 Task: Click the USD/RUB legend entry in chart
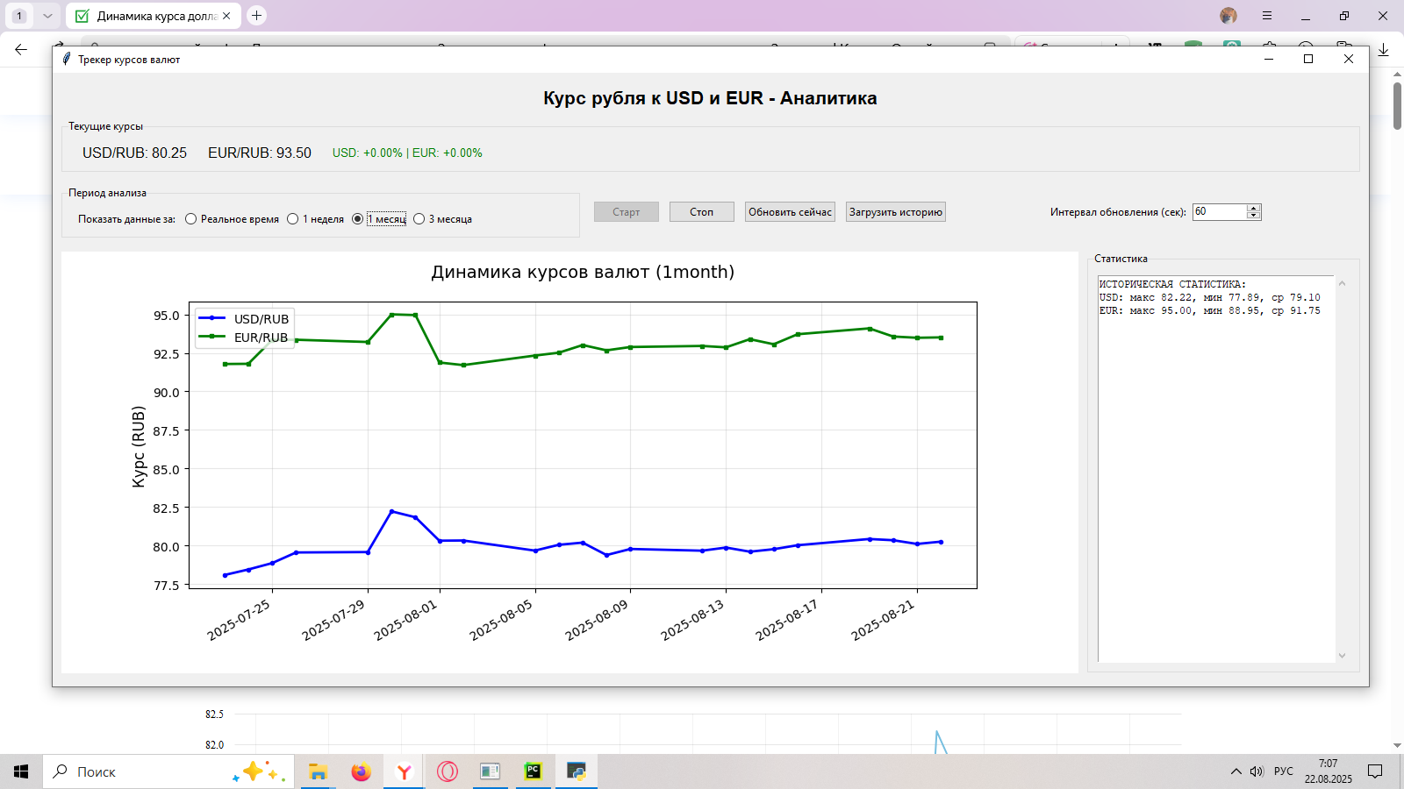point(244,319)
